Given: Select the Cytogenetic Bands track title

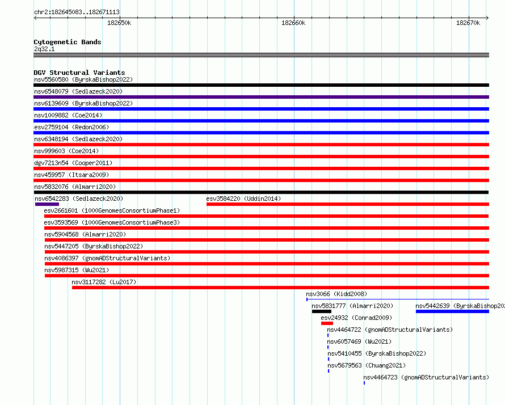Looking at the screenshot, I should point(68,42).
